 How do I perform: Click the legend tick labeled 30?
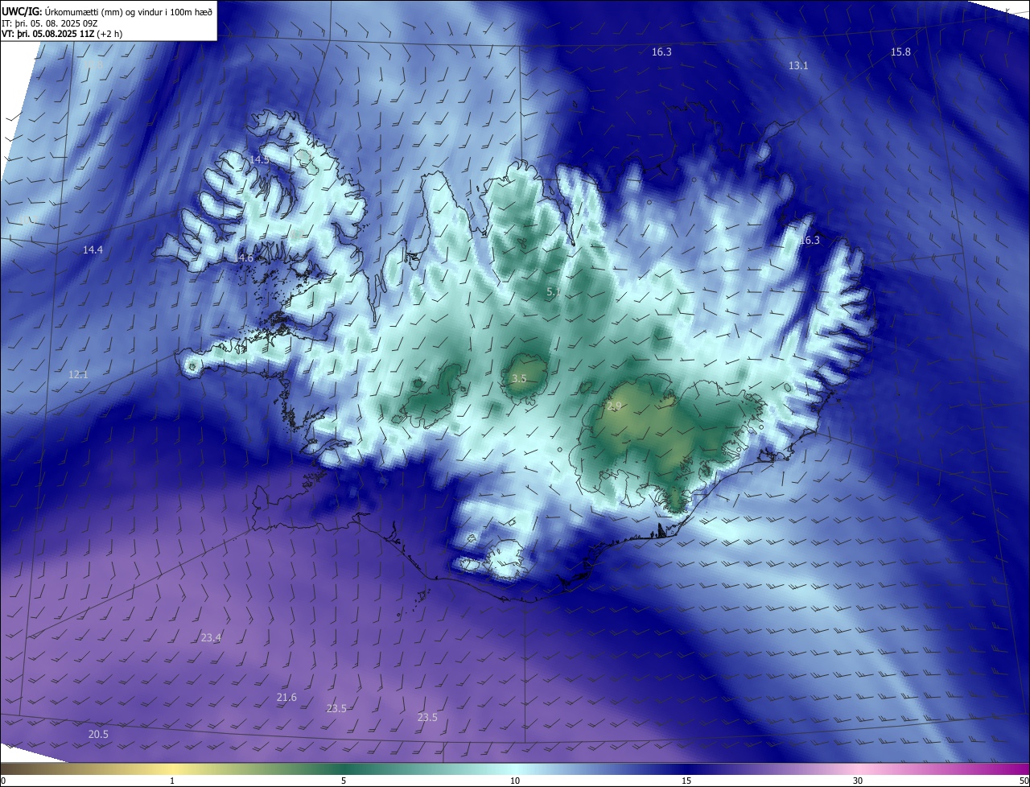point(858,781)
